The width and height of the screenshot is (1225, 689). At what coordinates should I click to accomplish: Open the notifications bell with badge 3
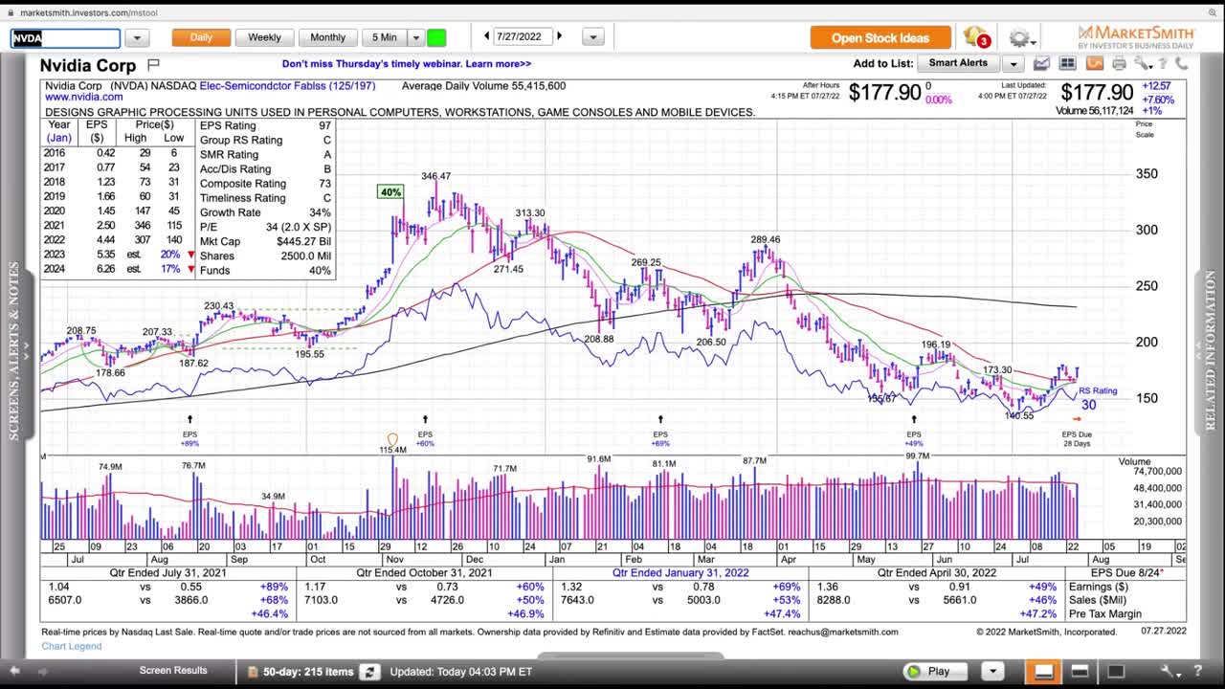click(976, 37)
